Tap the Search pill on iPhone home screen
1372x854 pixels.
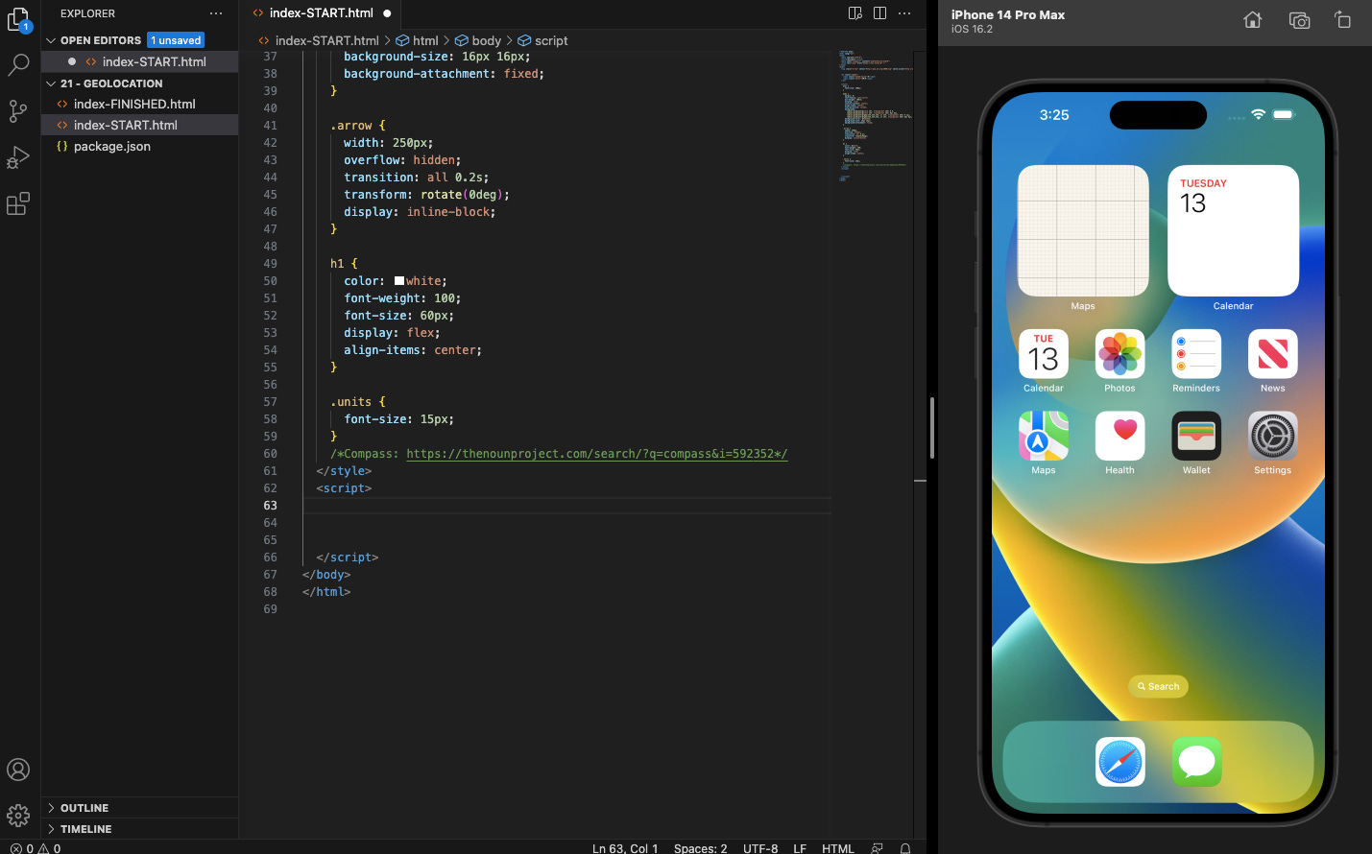click(1159, 686)
